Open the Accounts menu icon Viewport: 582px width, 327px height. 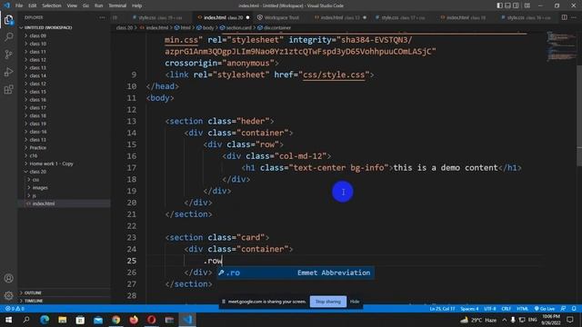(x=8, y=278)
